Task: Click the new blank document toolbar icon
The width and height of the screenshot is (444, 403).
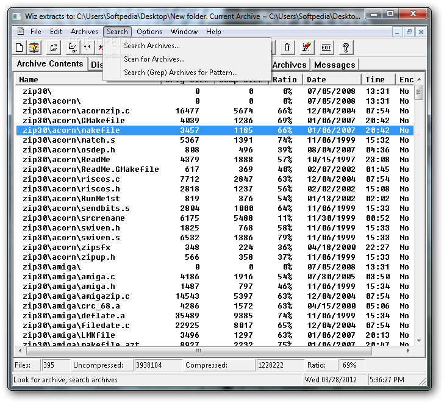Action: coord(20,48)
